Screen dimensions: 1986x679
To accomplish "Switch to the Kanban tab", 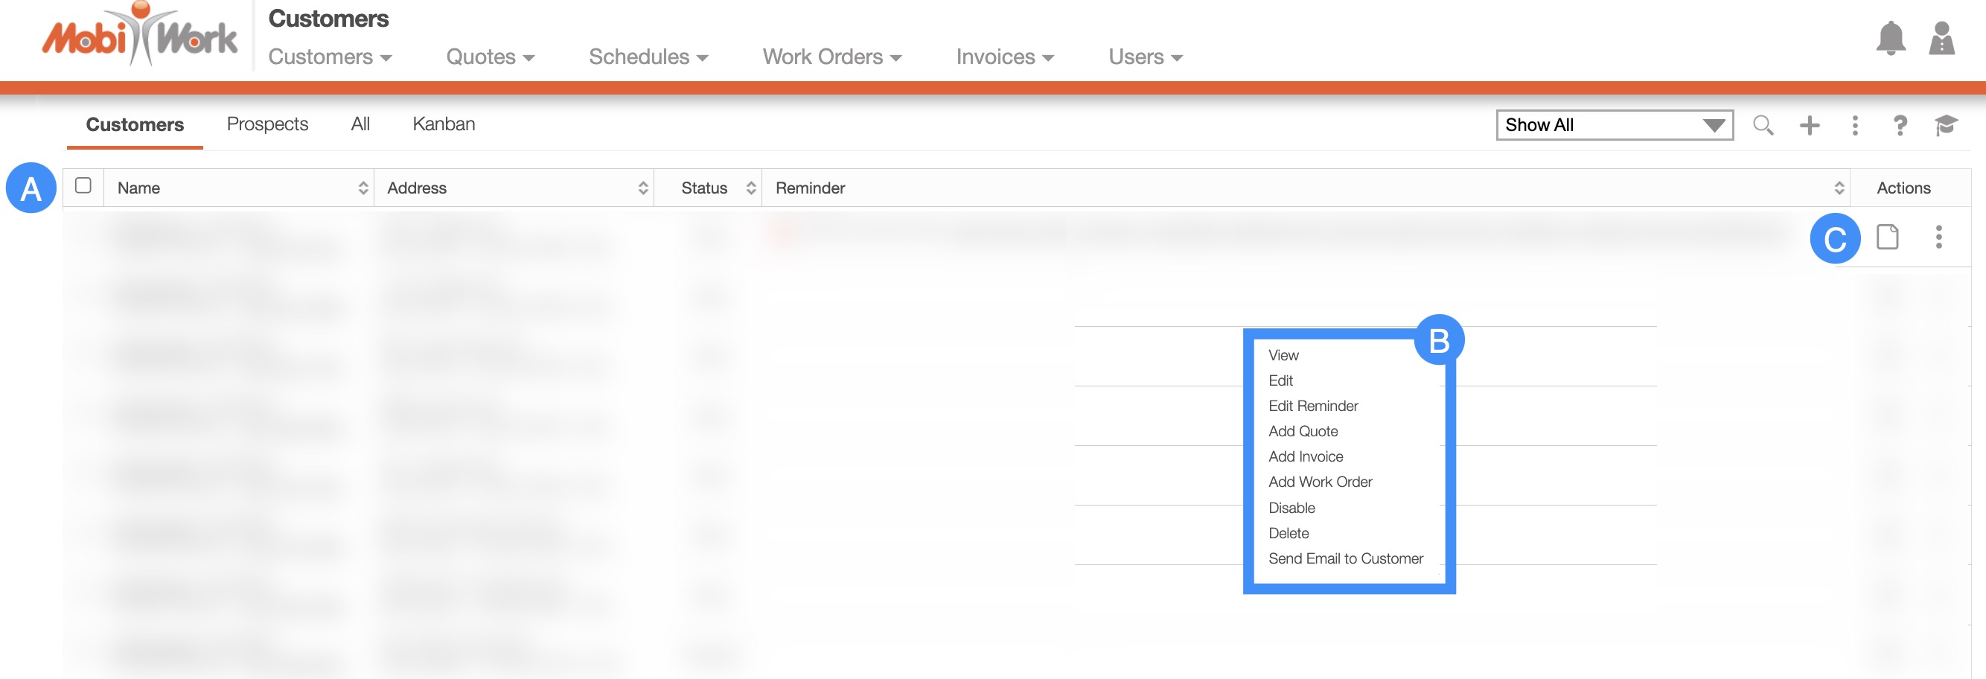I will coord(444,124).
